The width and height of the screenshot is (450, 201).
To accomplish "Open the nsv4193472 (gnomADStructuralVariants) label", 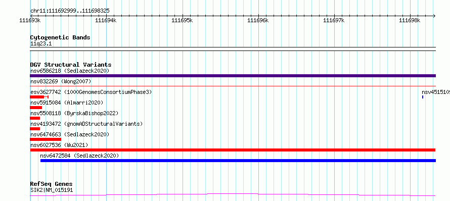I will point(86,124).
